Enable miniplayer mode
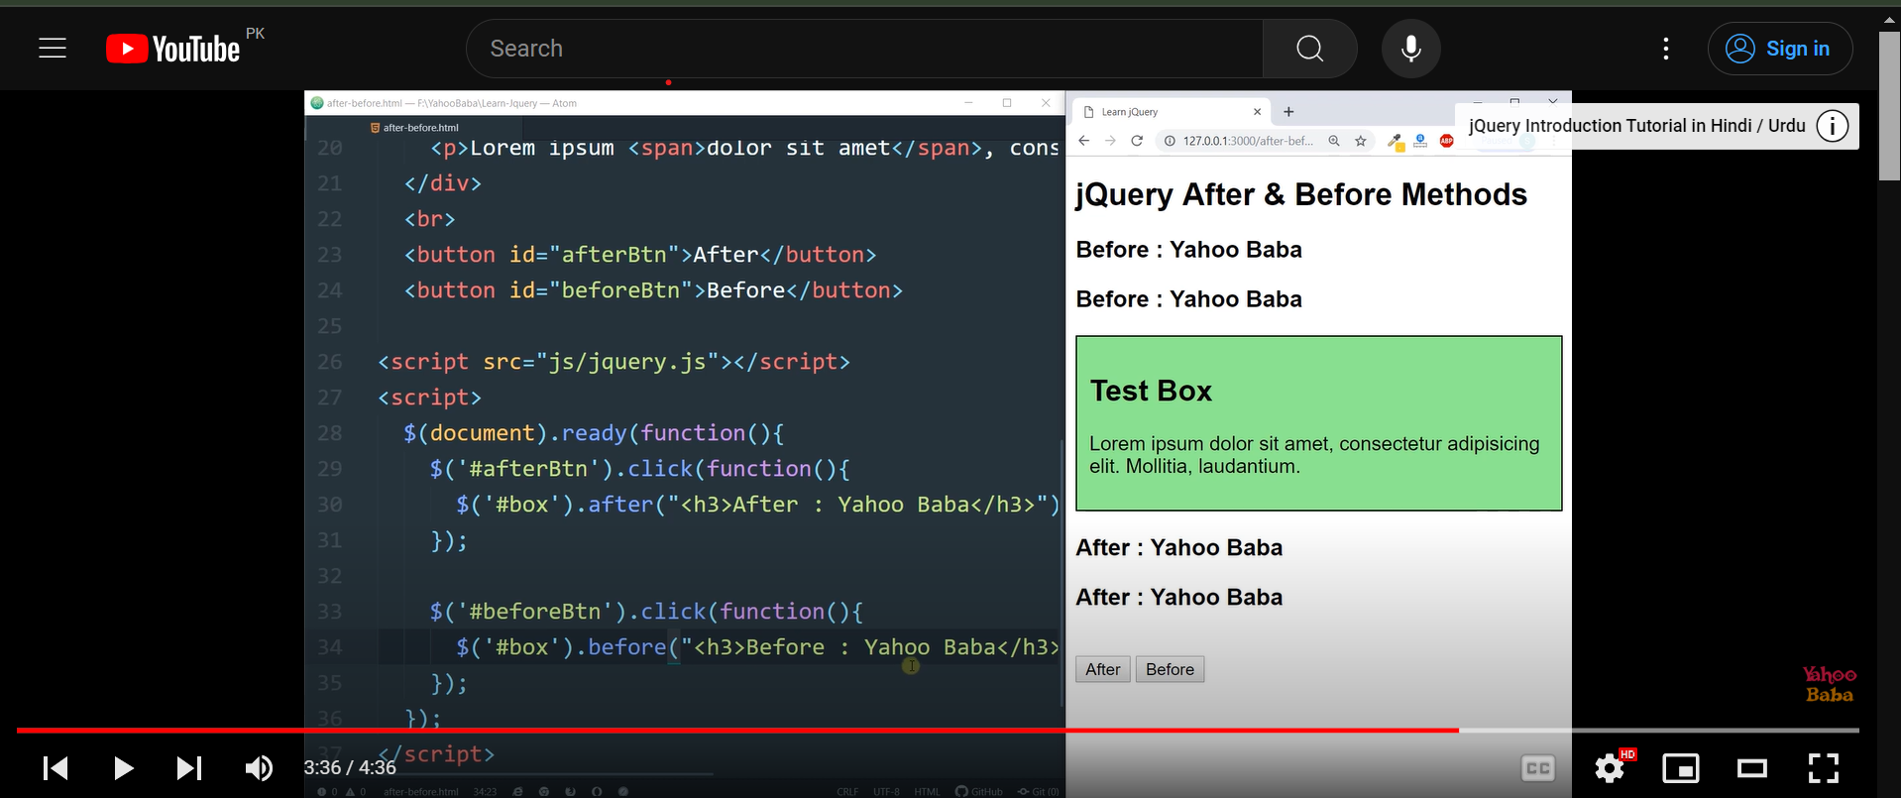This screenshot has height=798, width=1901. pyautogui.click(x=1681, y=768)
